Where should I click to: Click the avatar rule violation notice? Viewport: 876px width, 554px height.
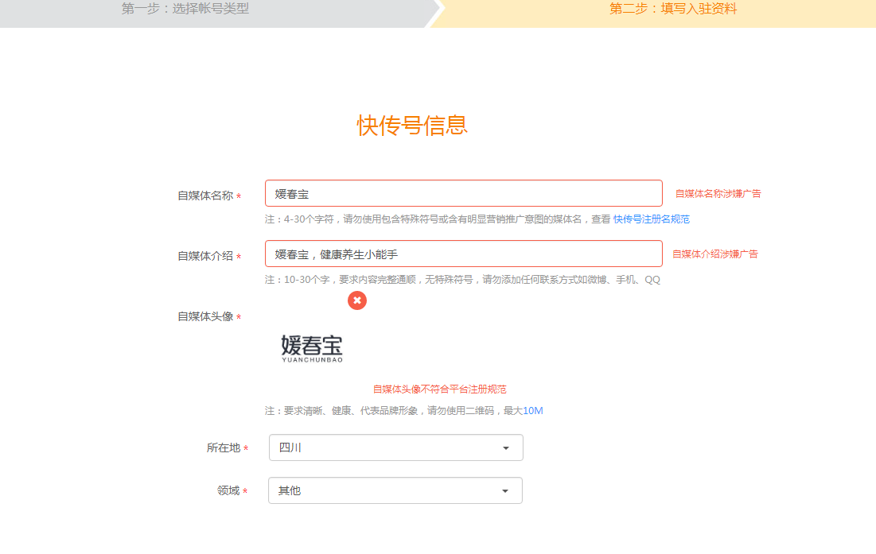click(x=439, y=389)
